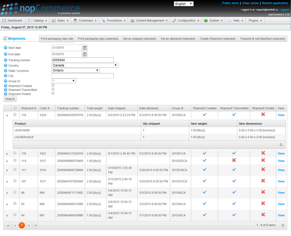291x236 pixels.
Task: Click Shipment Transmitted red X for shipment 114
Action: 234,160
